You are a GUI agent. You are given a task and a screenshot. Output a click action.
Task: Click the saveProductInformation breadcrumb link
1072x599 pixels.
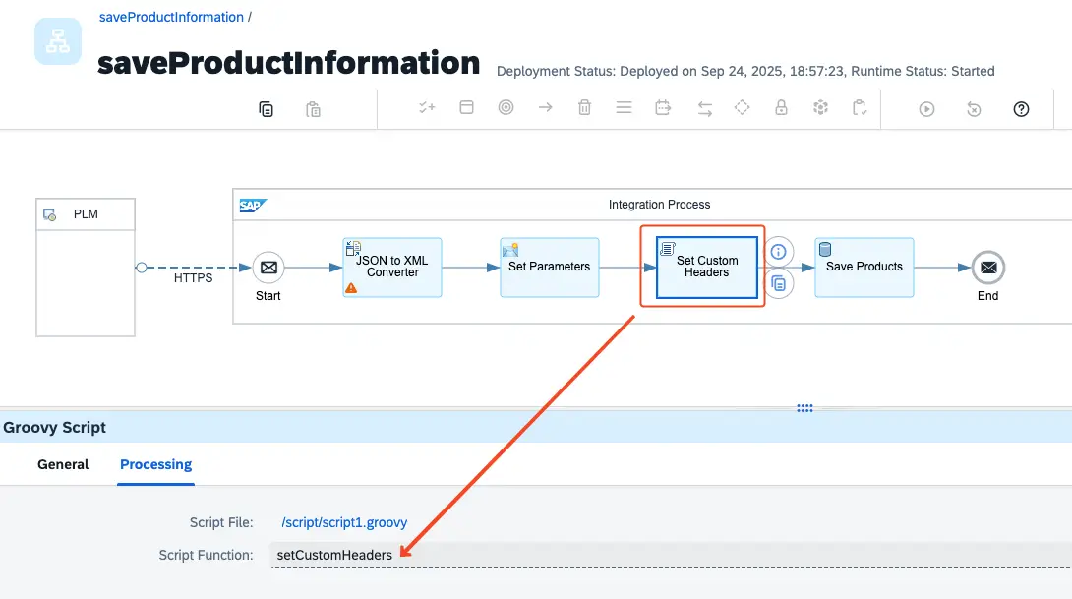coord(171,17)
